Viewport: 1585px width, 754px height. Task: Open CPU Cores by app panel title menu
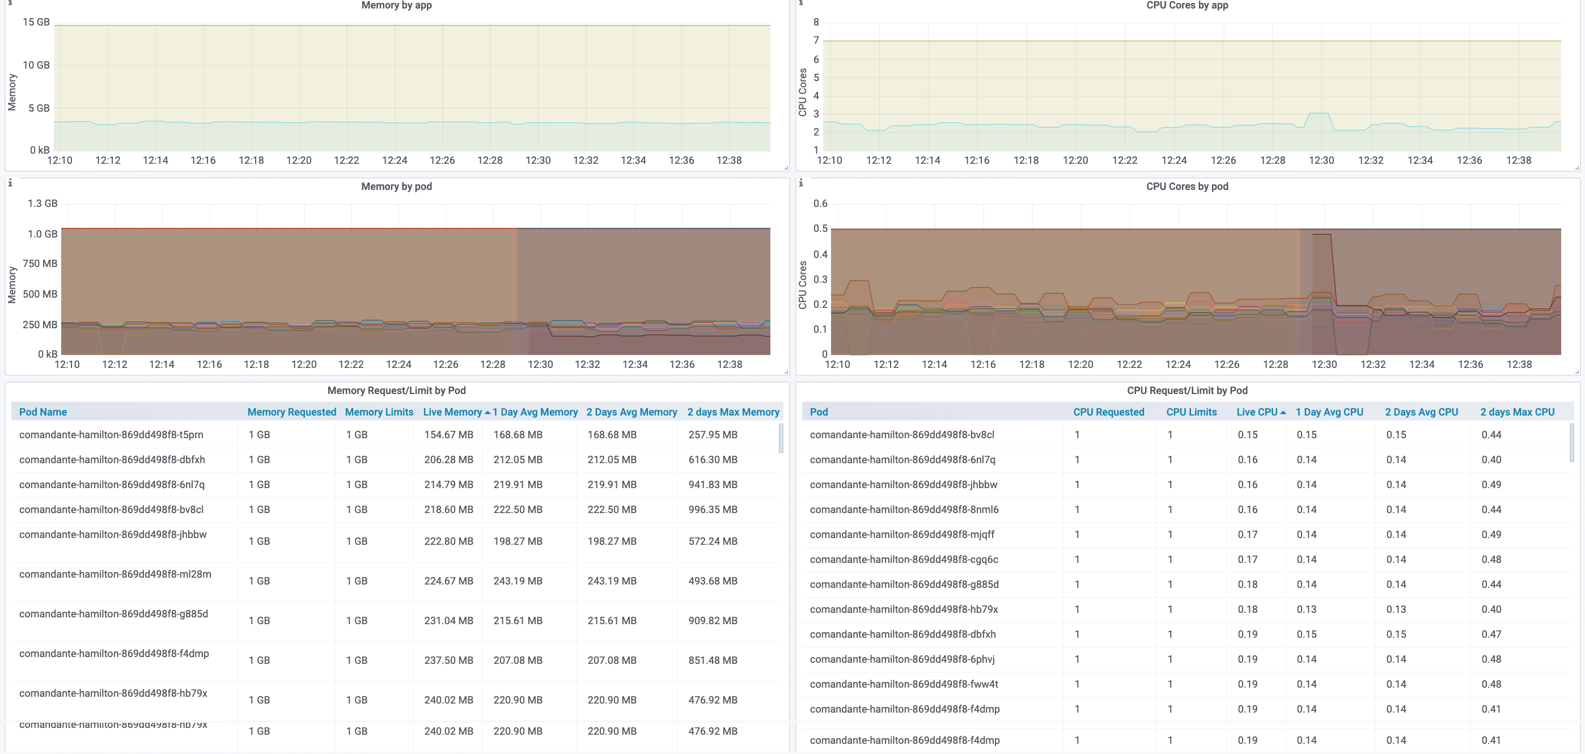(x=1187, y=6)
